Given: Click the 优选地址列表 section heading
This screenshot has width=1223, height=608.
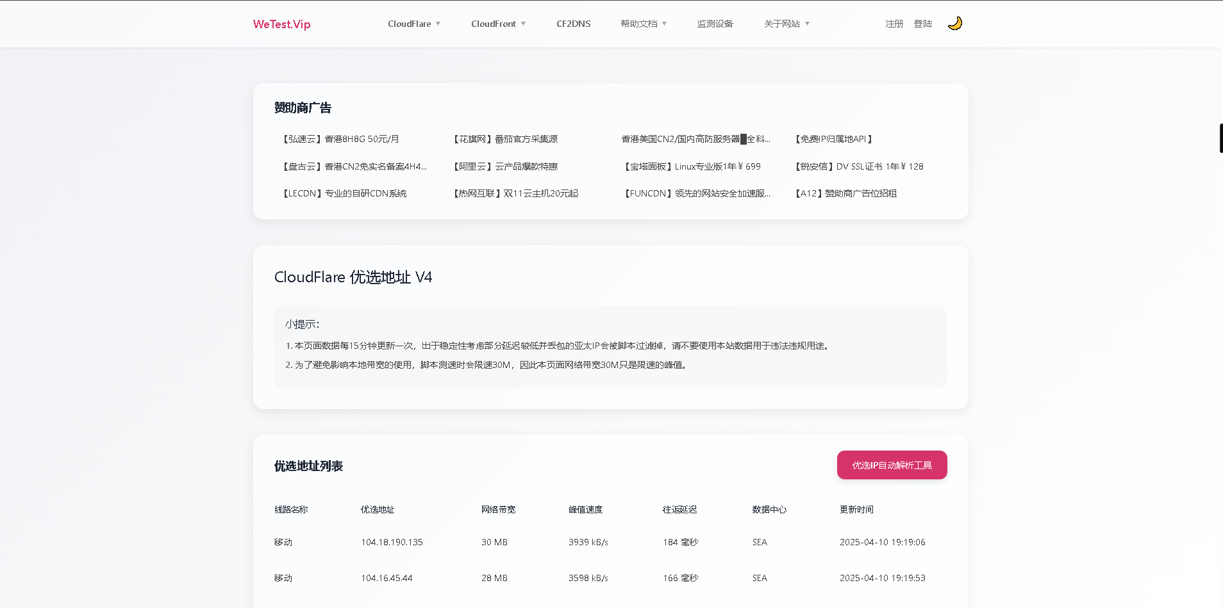Looking at the screenshot, I should pos(308,466).
